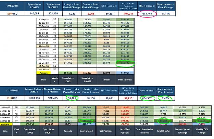Screen dimensions: 214x139
Task: Select the 48,136 Shorts prior change cell
Action: (91, 98)
